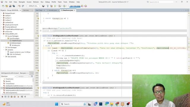The image size is (190, 107).
Task: Open the File menu
Action: click(x=6, y=2)
